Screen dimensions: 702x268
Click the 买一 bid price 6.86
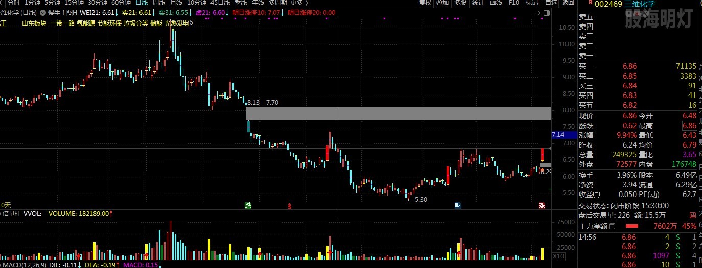pos(629,66)
